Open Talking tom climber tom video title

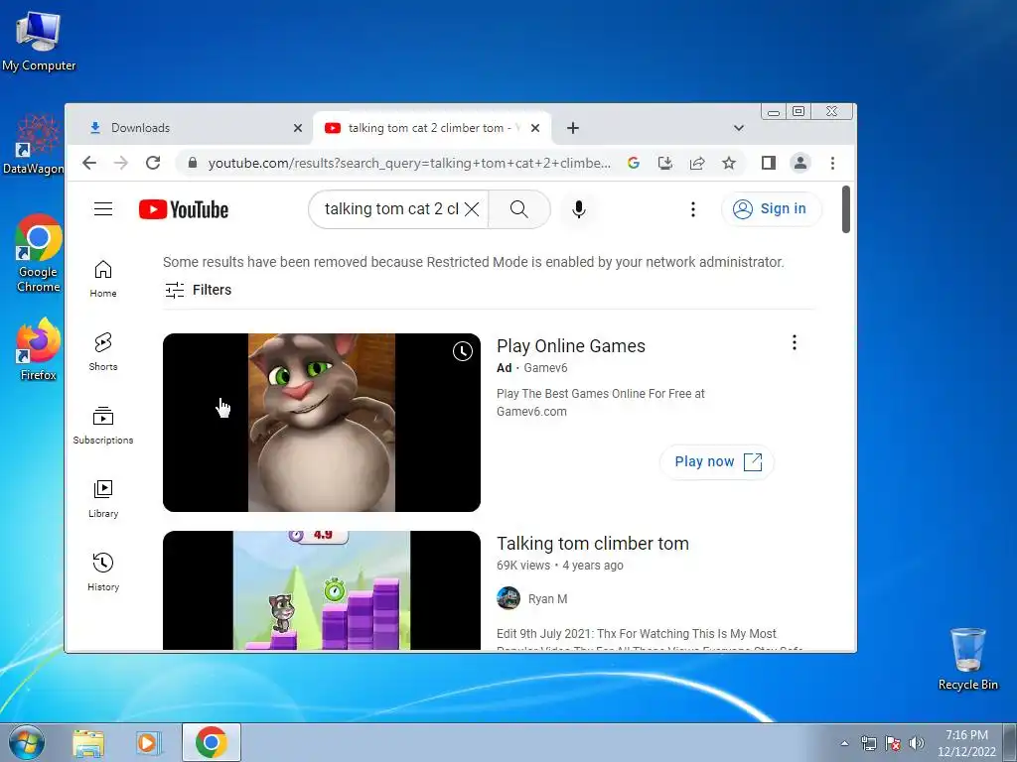coord(593,543)
